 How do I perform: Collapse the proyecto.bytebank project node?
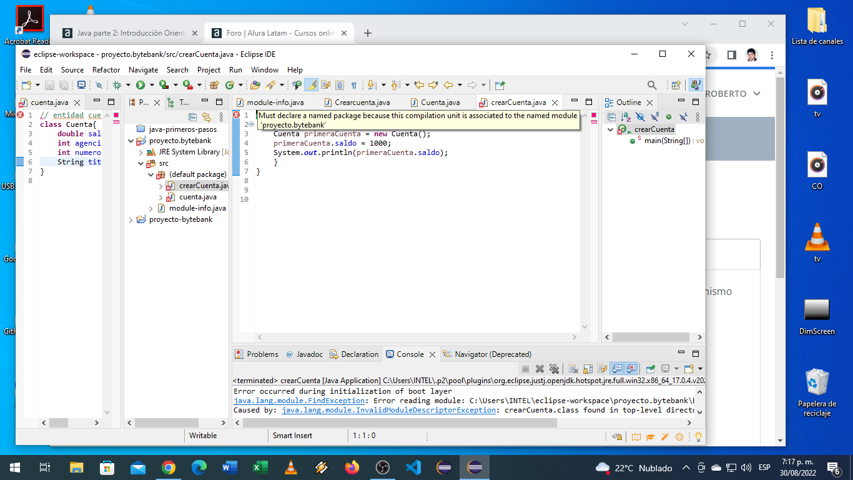(x=131, y=141)
